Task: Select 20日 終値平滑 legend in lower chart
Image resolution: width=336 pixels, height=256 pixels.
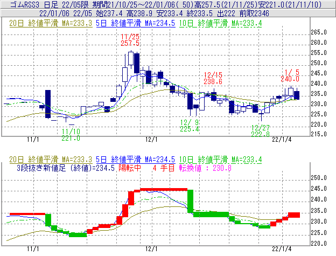Action: click(51, 160)
